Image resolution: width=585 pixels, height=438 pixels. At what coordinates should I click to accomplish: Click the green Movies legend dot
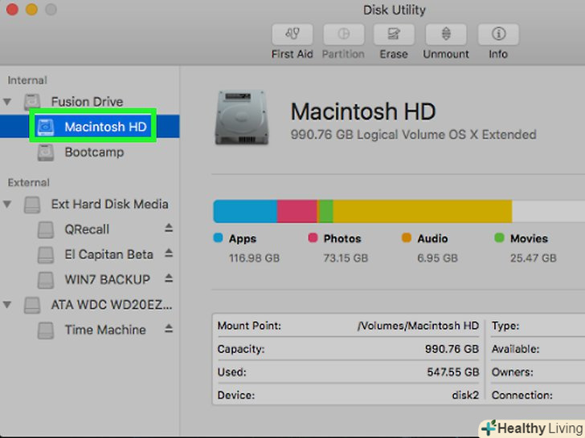tap(499, 237)
